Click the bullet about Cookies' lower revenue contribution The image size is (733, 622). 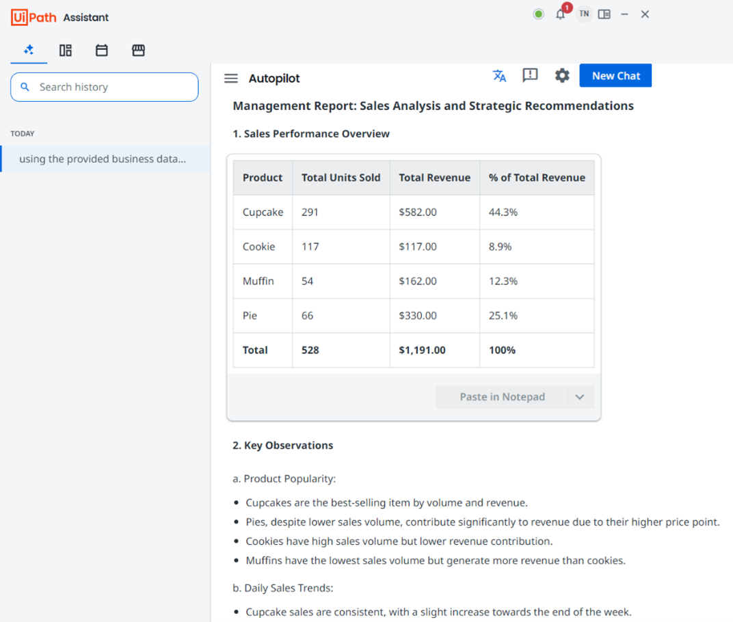pos(399,541)
